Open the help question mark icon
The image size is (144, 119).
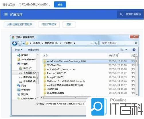click(x=134, y=50)
